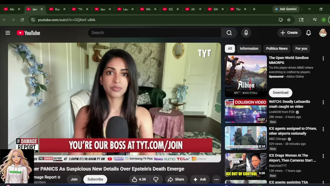This screenshot has height=186, width=330.
Task: Close the 'Jam' active tab
Action: click(41, 9)
